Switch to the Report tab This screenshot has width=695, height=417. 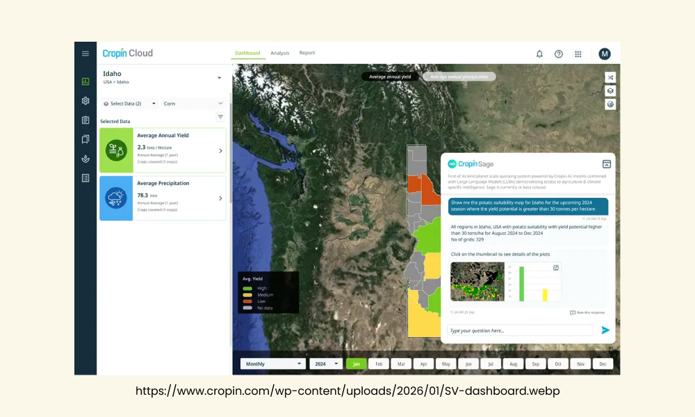tap(306, 53)
